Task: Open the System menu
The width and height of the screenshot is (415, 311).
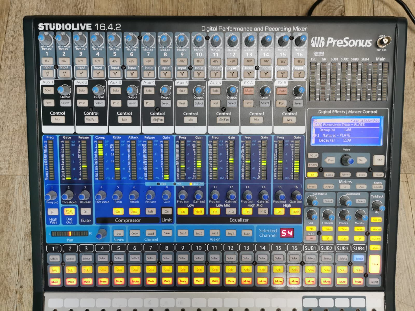Action: (x=346, y=175)
